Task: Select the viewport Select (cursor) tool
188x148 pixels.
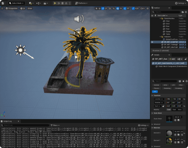Action: coord(96,8)
